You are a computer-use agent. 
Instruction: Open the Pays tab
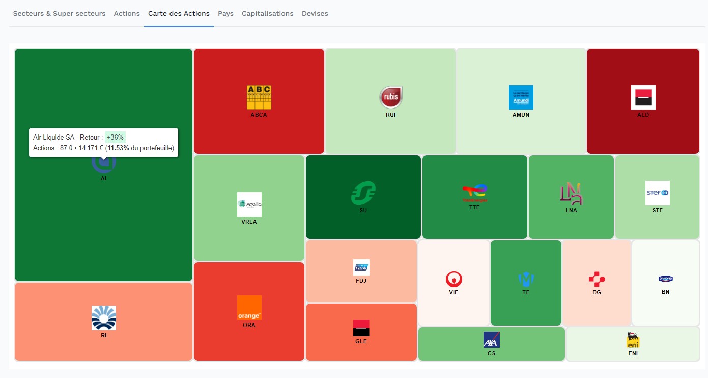click(x=225, y=13)
